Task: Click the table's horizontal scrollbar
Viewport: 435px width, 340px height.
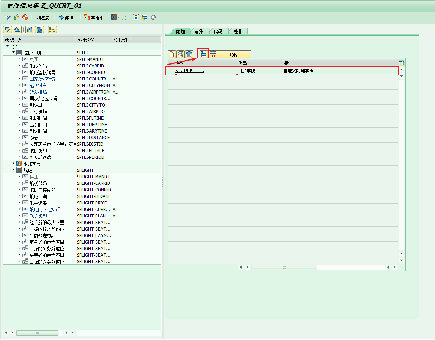Action: point(284,267)
